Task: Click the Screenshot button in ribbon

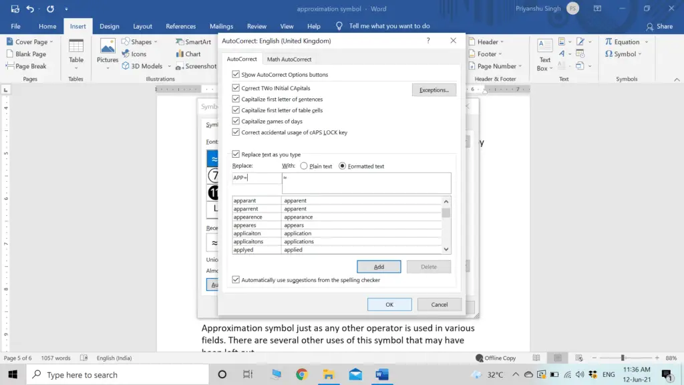Action: click(x=196, y=66)
